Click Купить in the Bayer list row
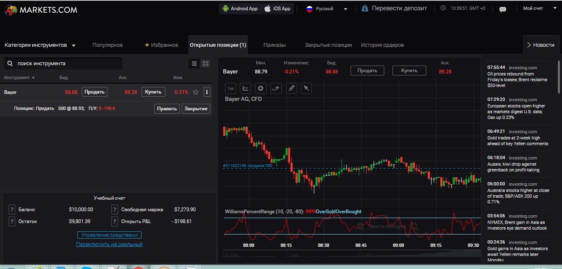The image size is (562, 269). click(153, 92)
